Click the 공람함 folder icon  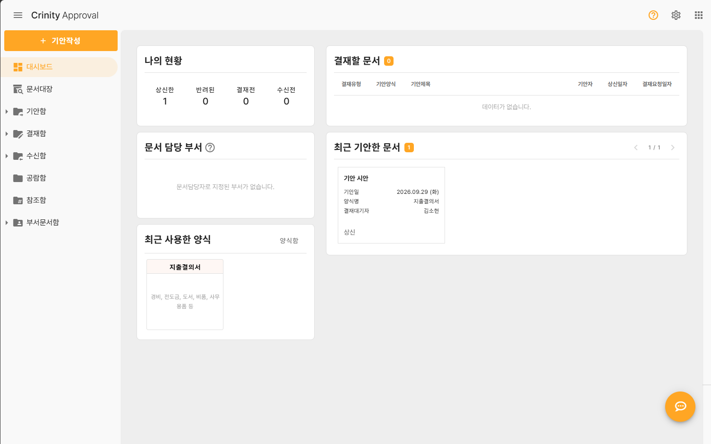[18, 178]
